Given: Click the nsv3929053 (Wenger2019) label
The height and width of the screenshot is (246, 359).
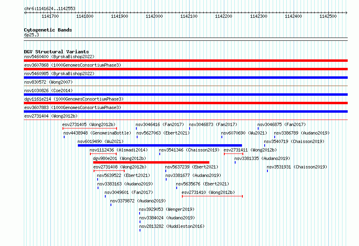Looking at the screenshot, I should [167, 209].
